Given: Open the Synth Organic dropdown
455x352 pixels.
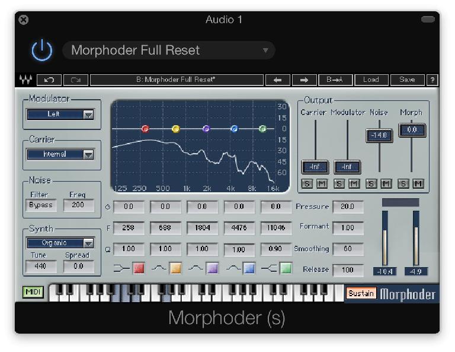Looking at the screenshot, I should point(60,243).
